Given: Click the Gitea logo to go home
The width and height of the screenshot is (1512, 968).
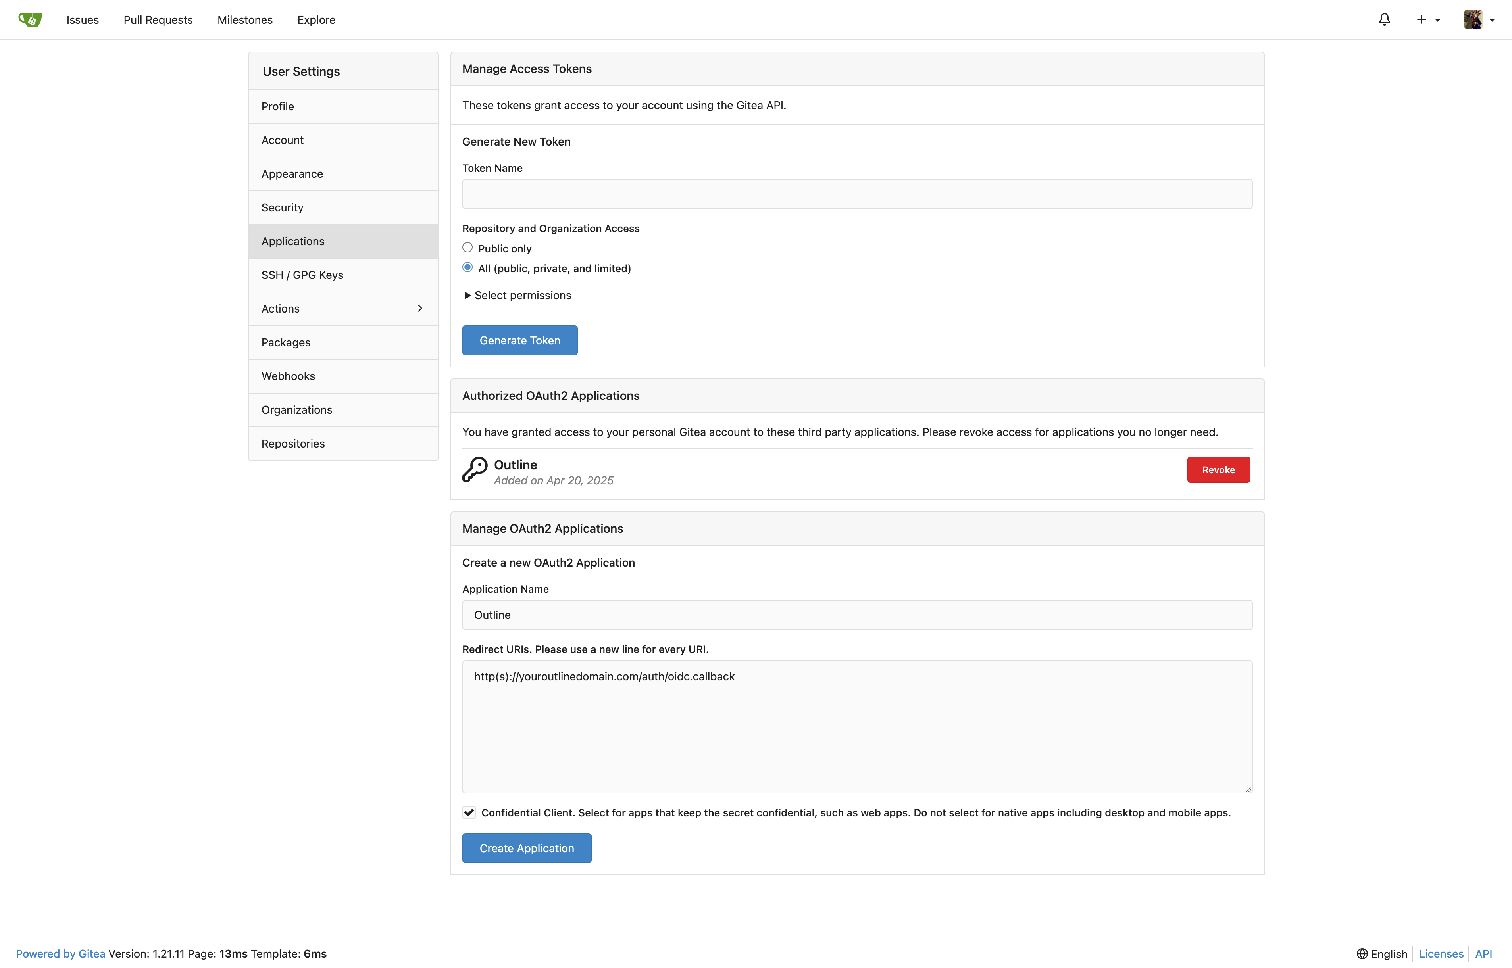Looking at the screenshot, I should click(29, 19).
